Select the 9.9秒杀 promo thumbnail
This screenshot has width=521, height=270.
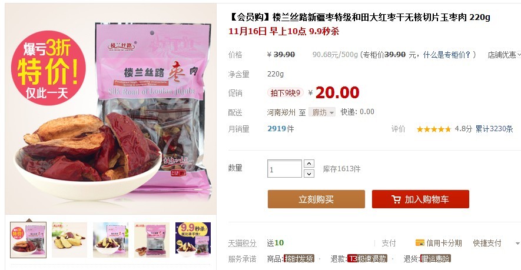coord(193,240)
